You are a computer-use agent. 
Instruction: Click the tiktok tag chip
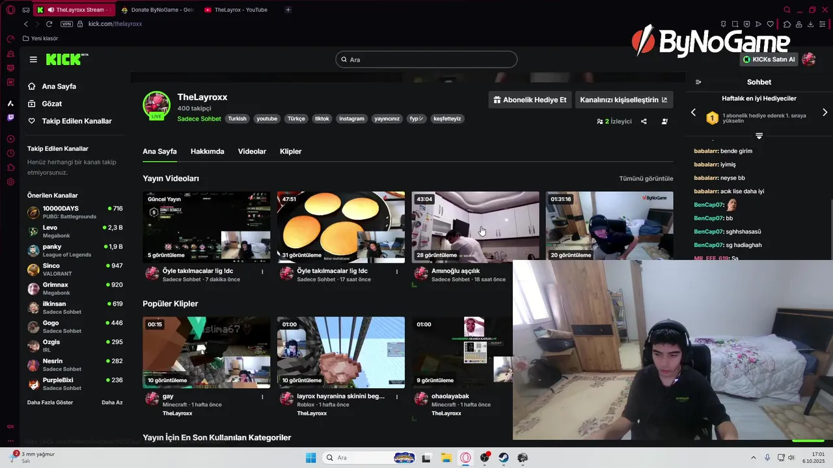point(322,119)
